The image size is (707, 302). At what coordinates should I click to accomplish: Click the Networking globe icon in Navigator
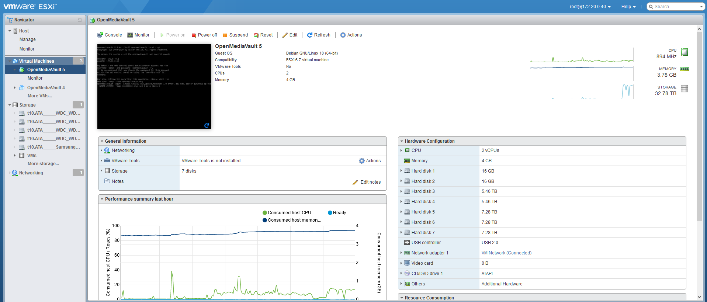pos(15,173)
